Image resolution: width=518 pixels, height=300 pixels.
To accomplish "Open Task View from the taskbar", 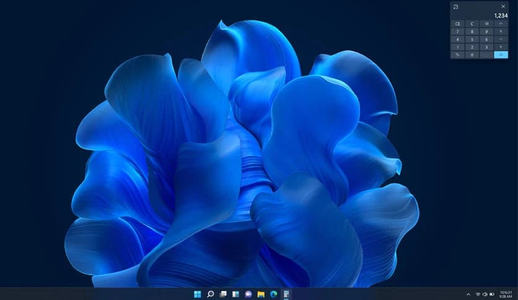I will tap(223, 294).
